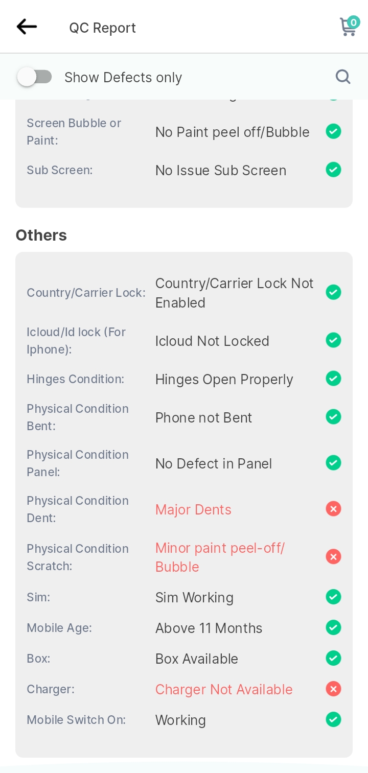Click the green check beside Sim Working
This screenshot has height=773, width=368.
[333, 597]
